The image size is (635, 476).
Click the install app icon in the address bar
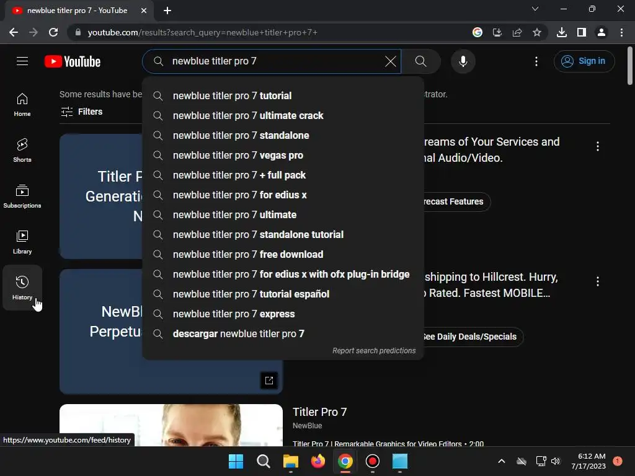[x=497, y=32]
